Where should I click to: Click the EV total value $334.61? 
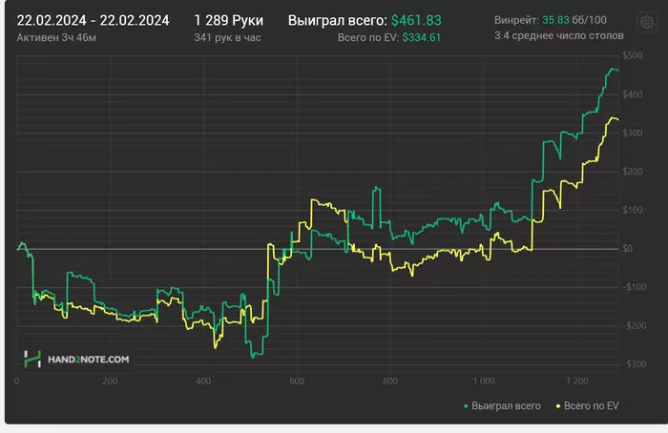pyautogui.click(x=422, y=37)
